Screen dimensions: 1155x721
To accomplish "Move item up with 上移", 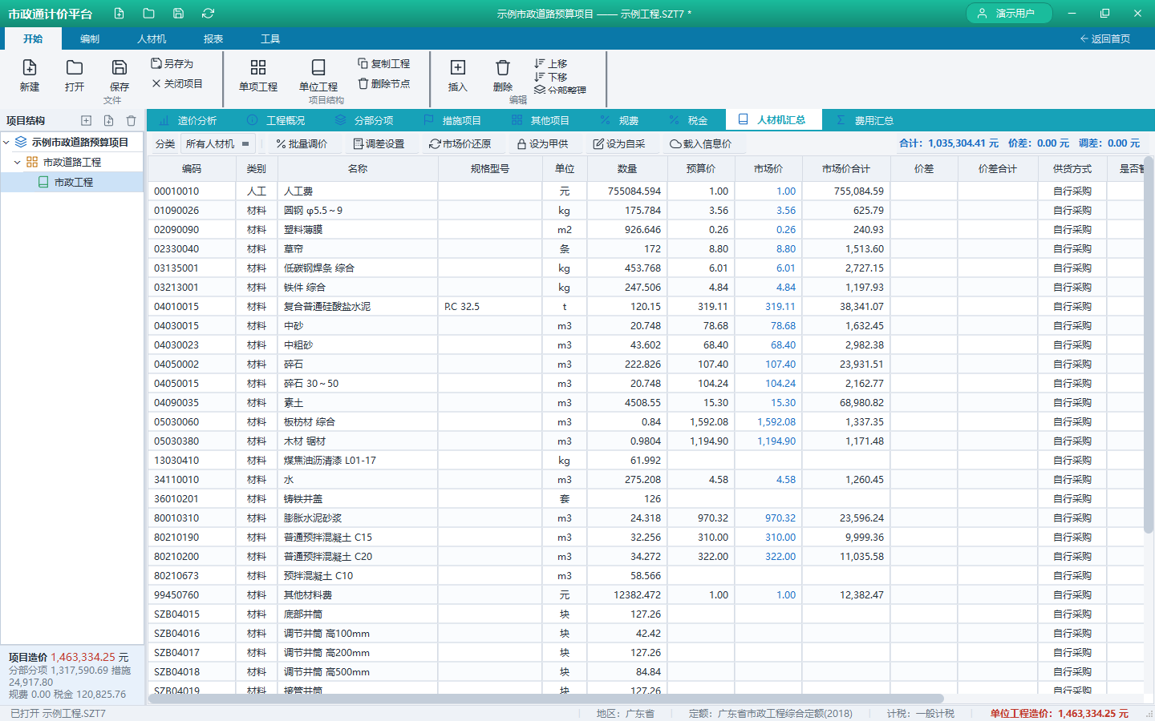I will tap(551, 63).
